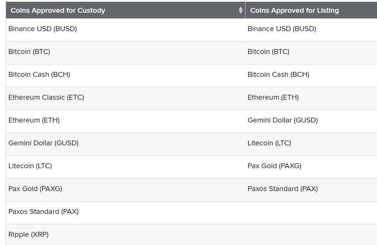Select Bitcoin (BTC) in custody column
Viewport: 377px width, 245px height.
29,52
